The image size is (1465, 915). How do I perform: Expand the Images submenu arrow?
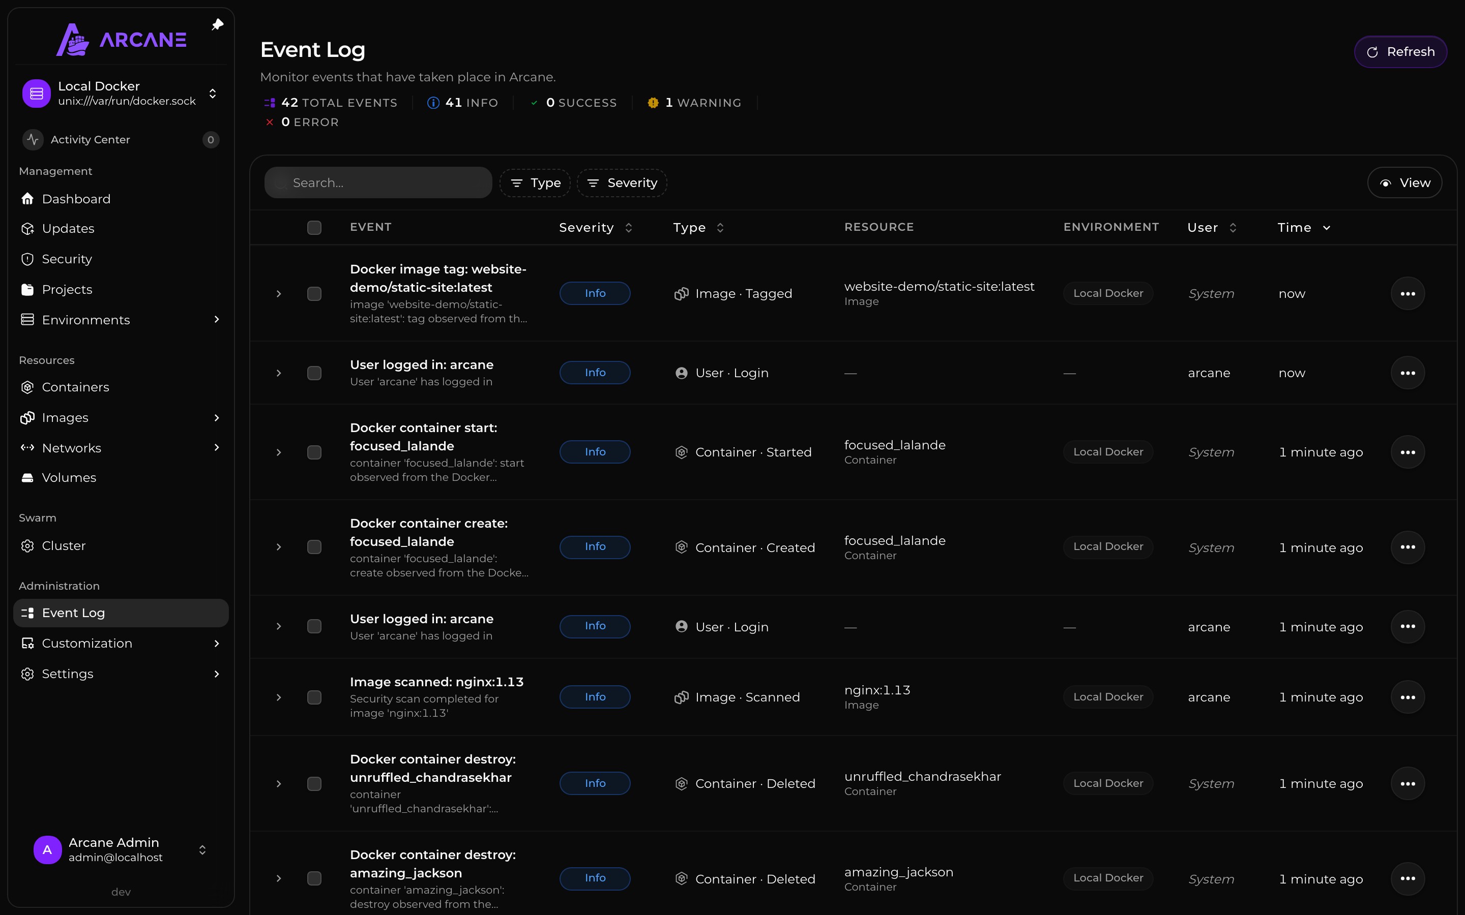tap(217, 417)
